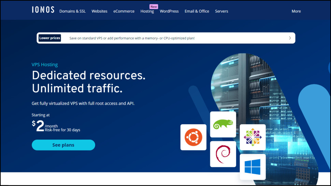Open the WordPress menu
Image resolution: width=331 pixels, height=186 pixels.
click(169, 11)
